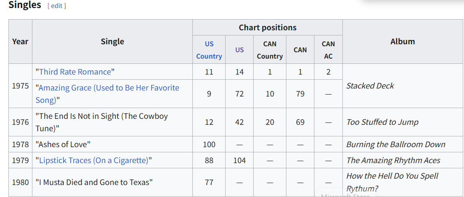464x197 pixels.
Task: Click the Stacked Deck album cell
Action: (370, 86)
